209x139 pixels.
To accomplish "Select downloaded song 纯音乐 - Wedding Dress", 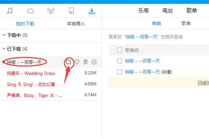I will 31,73.
